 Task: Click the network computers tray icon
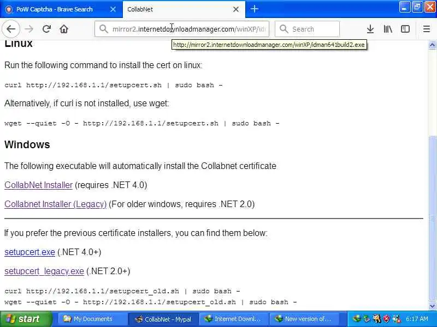(366, 319)
